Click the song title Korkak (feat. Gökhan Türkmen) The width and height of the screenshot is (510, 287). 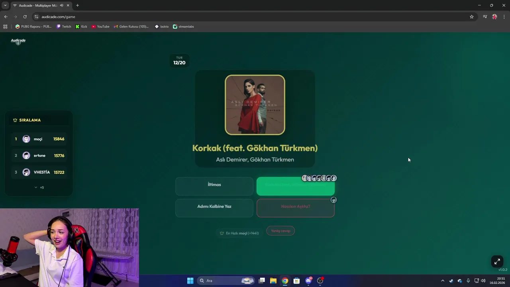(255, 148)
